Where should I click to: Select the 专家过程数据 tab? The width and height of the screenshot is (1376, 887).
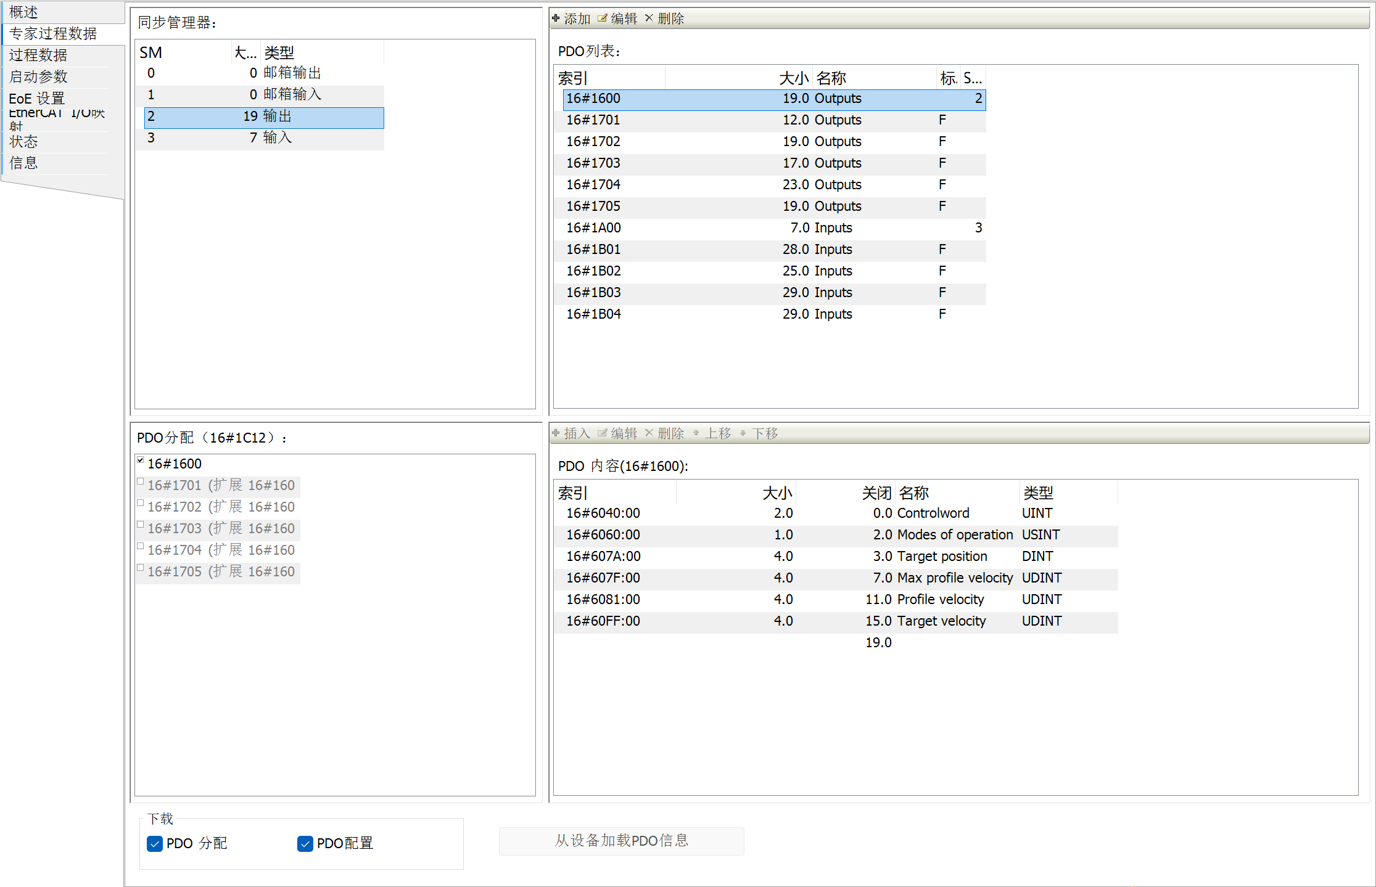click(63, 34)
